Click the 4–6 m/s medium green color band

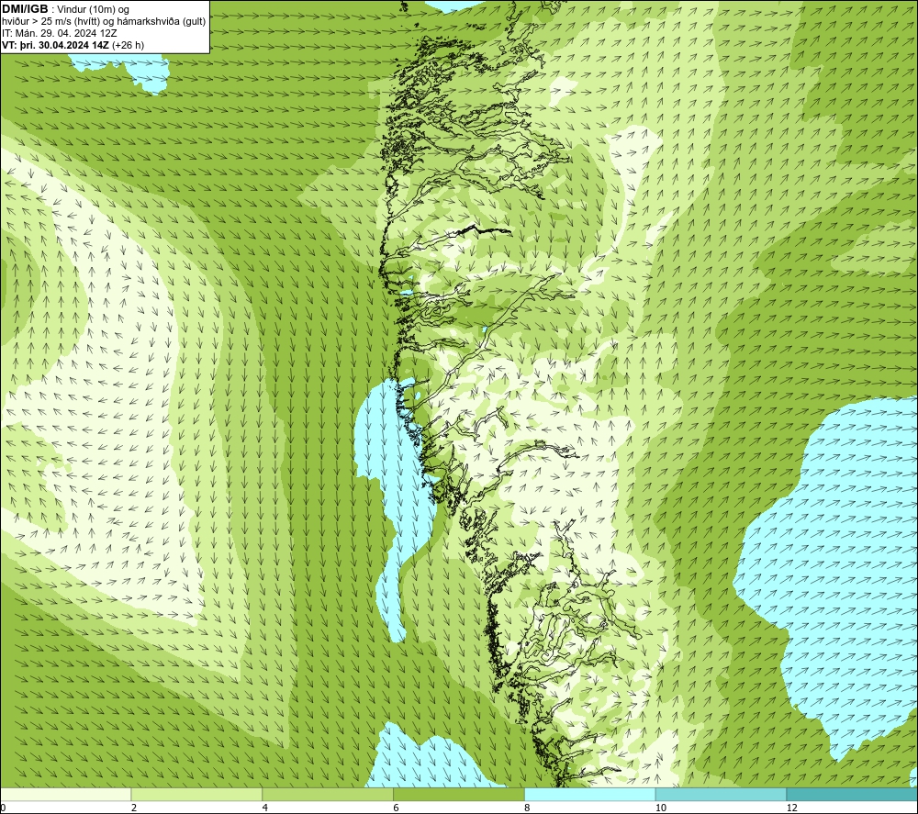(328, 794)
